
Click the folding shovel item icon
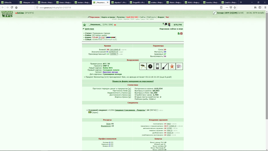[x=165, y=66]
